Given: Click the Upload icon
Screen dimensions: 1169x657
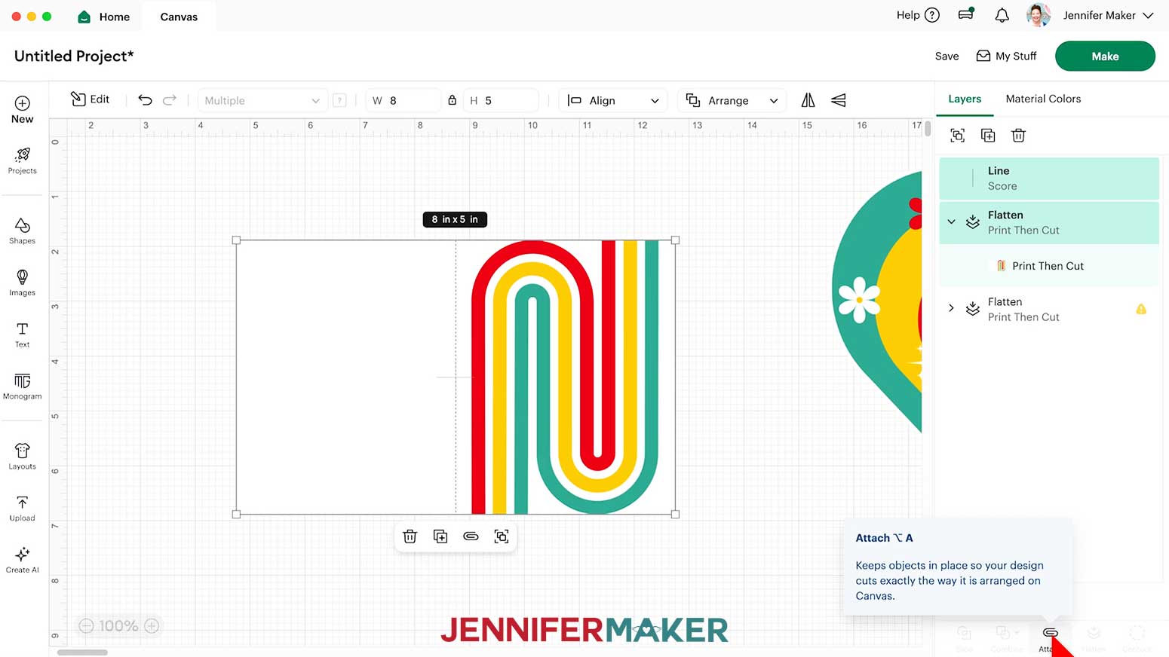Looking at the screenshot, I should tap(23, 503).
